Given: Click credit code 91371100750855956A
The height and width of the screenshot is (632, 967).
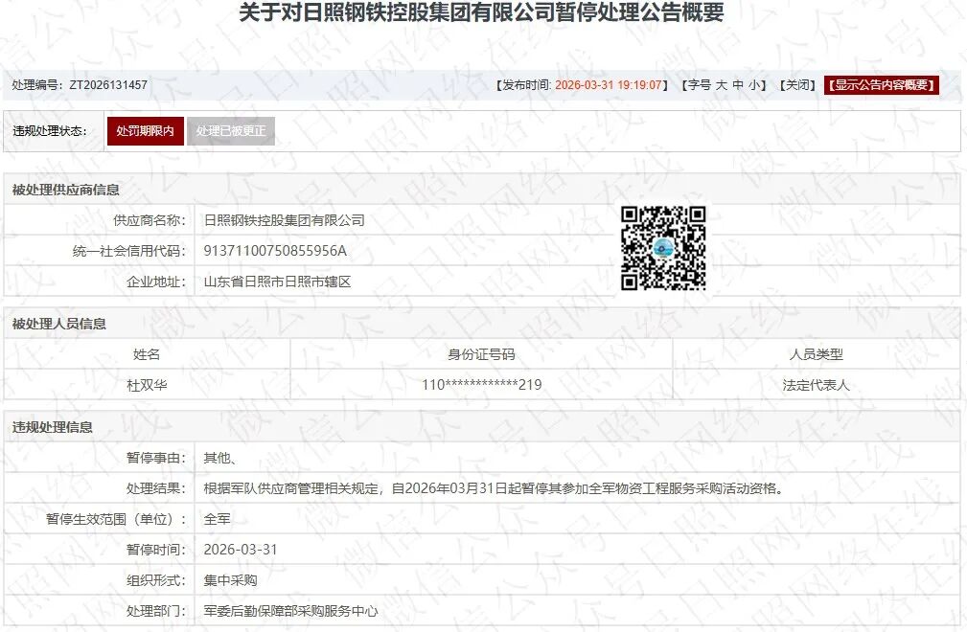Looking at the screenshot, I should 275,251.
